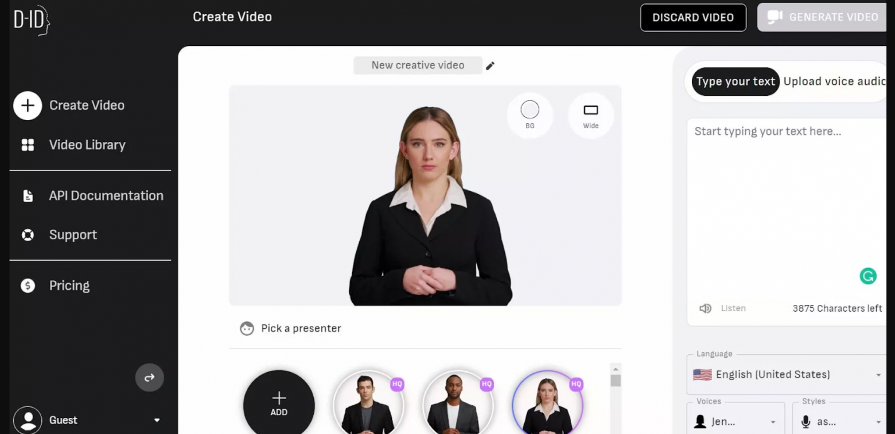This screenshot has height=434, width=895.
Task: Expand the Voices dropdown
Action: point(736,422)
